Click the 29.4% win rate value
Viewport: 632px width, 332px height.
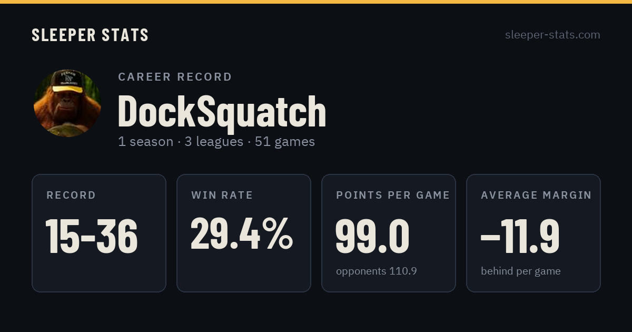coord(242,233)
